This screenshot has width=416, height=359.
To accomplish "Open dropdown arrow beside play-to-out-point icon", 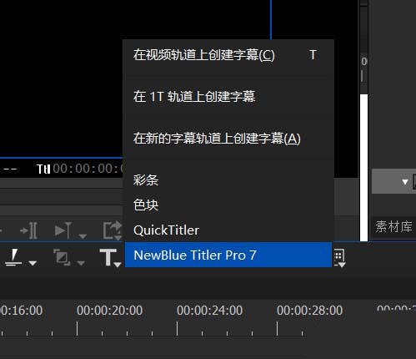I will click(83, 236).
